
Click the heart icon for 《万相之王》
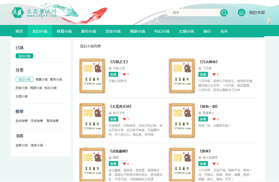coord(124,74)
